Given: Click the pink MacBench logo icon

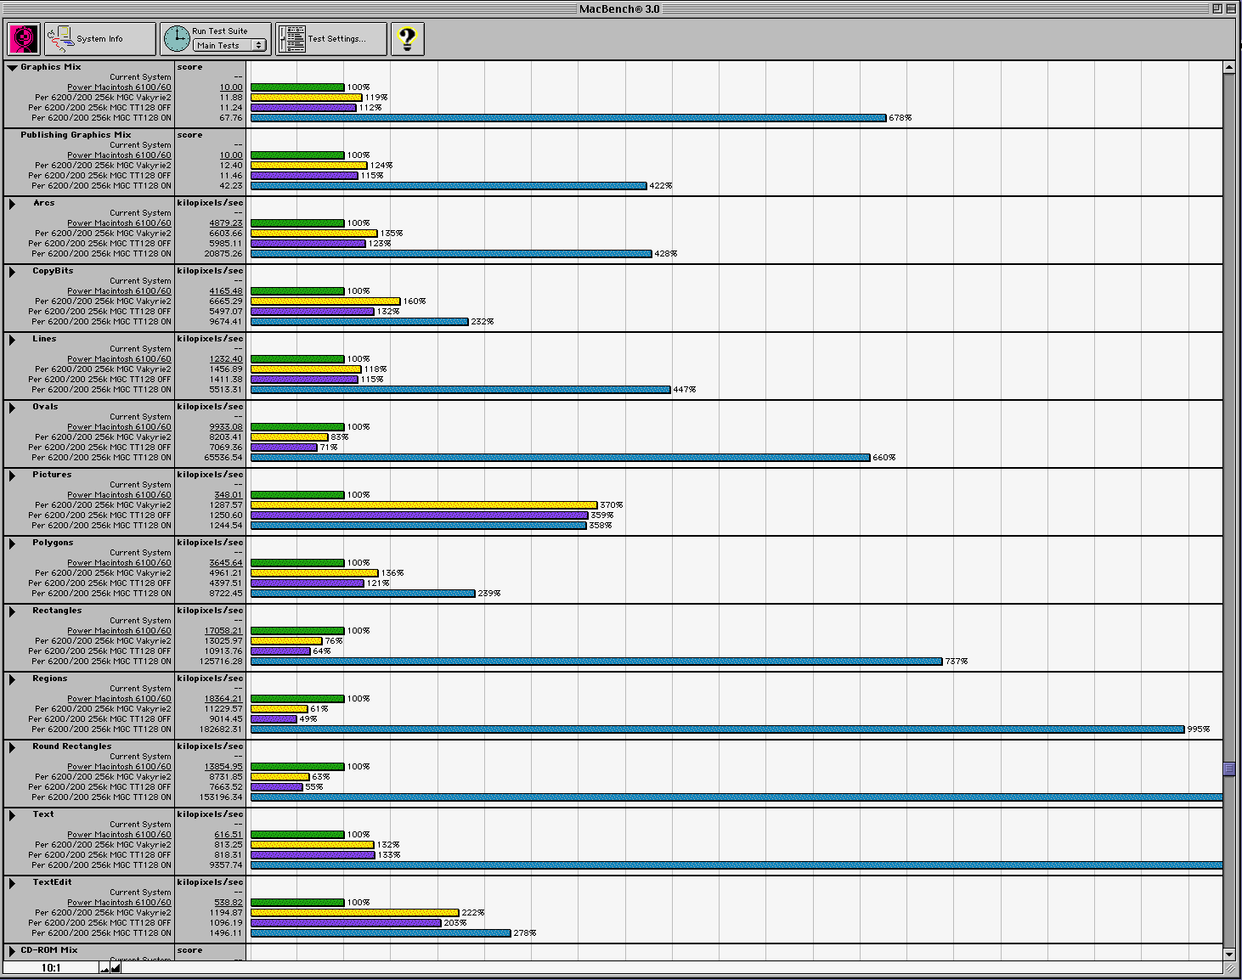Looking at the screenshot, I should [x=23, y=39].
